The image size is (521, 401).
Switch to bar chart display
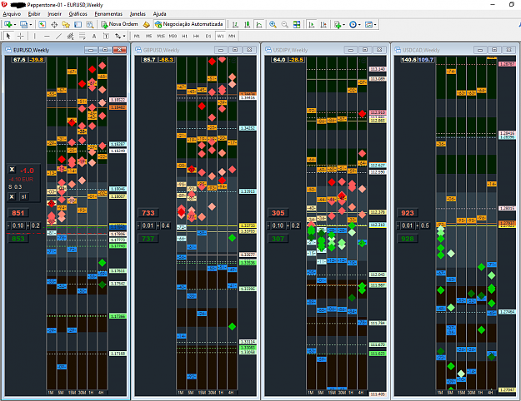click(235, 25)
